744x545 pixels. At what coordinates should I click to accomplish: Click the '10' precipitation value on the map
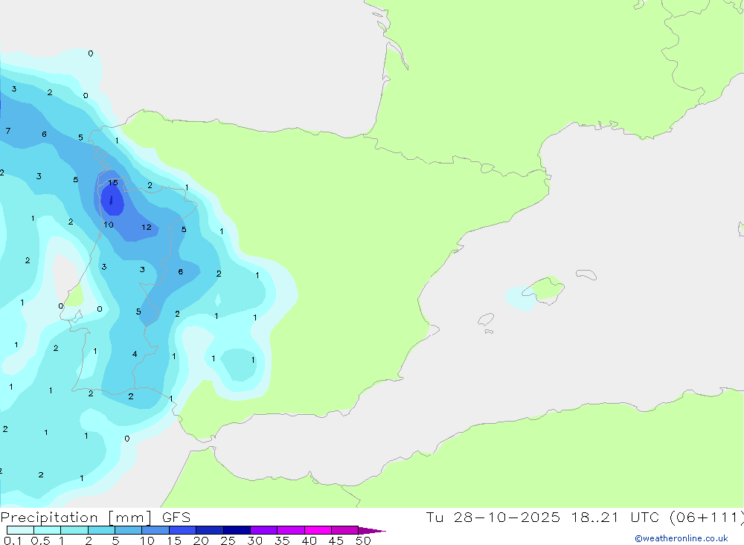pos(109,225)
